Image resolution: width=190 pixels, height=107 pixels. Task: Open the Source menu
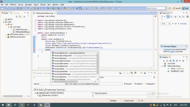point(21,5)
